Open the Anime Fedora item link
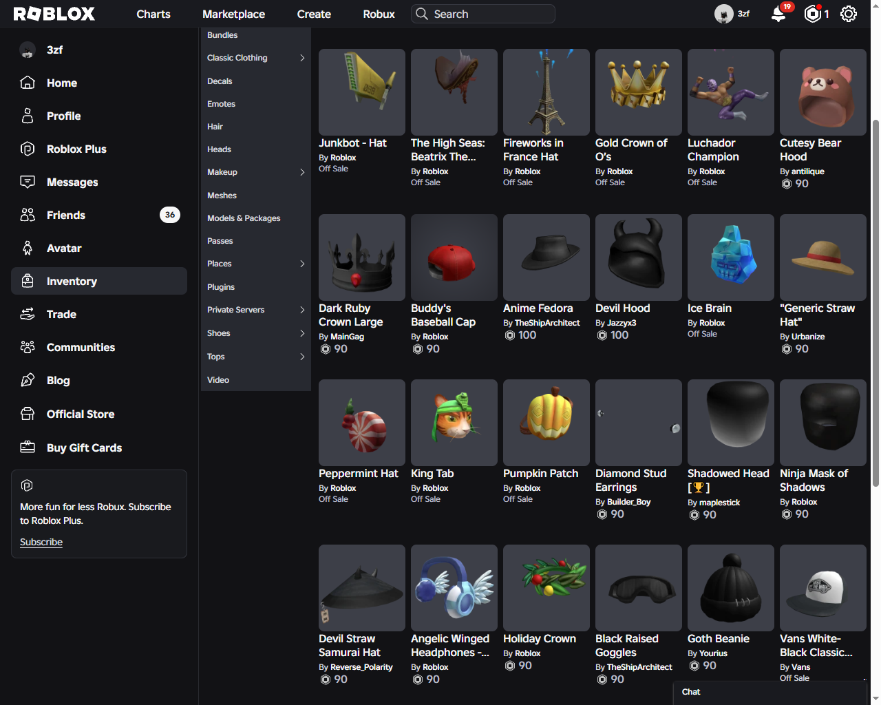The image size is (881, 705). (x=538, y=308)
